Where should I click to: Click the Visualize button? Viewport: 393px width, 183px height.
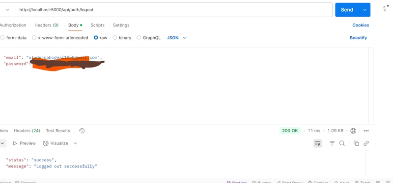[x=56, y=143]
